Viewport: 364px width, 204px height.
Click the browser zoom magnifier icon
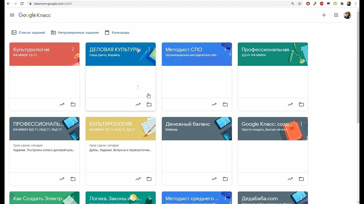[293, 4]
